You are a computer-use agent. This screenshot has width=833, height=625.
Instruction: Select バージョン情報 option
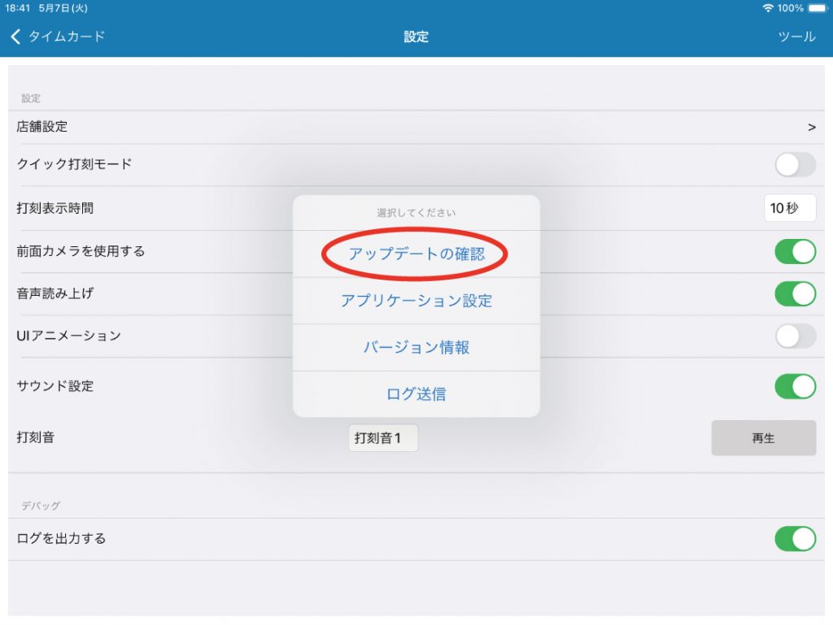point(416,347)
